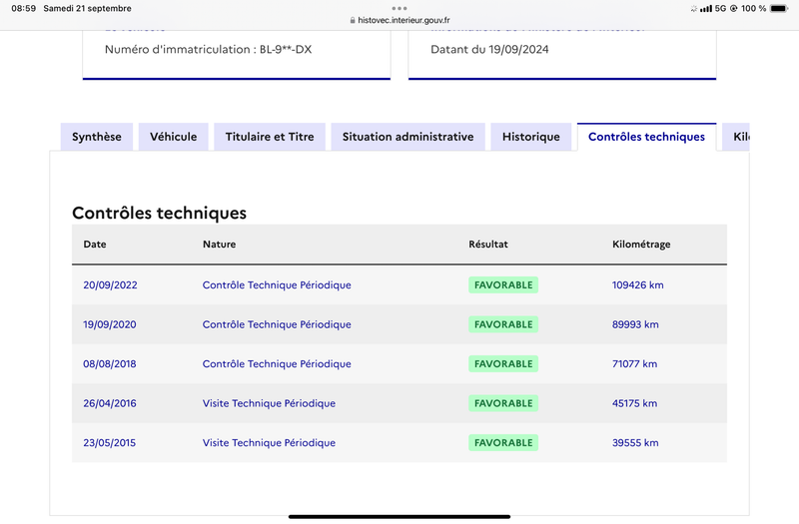Click the FAVORABLE badge for 08/08/2018
The image size is (799, 524).
point(503,363)
